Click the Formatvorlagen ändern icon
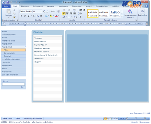The height and width of the screenshot is (124, 151). [130, 11]
